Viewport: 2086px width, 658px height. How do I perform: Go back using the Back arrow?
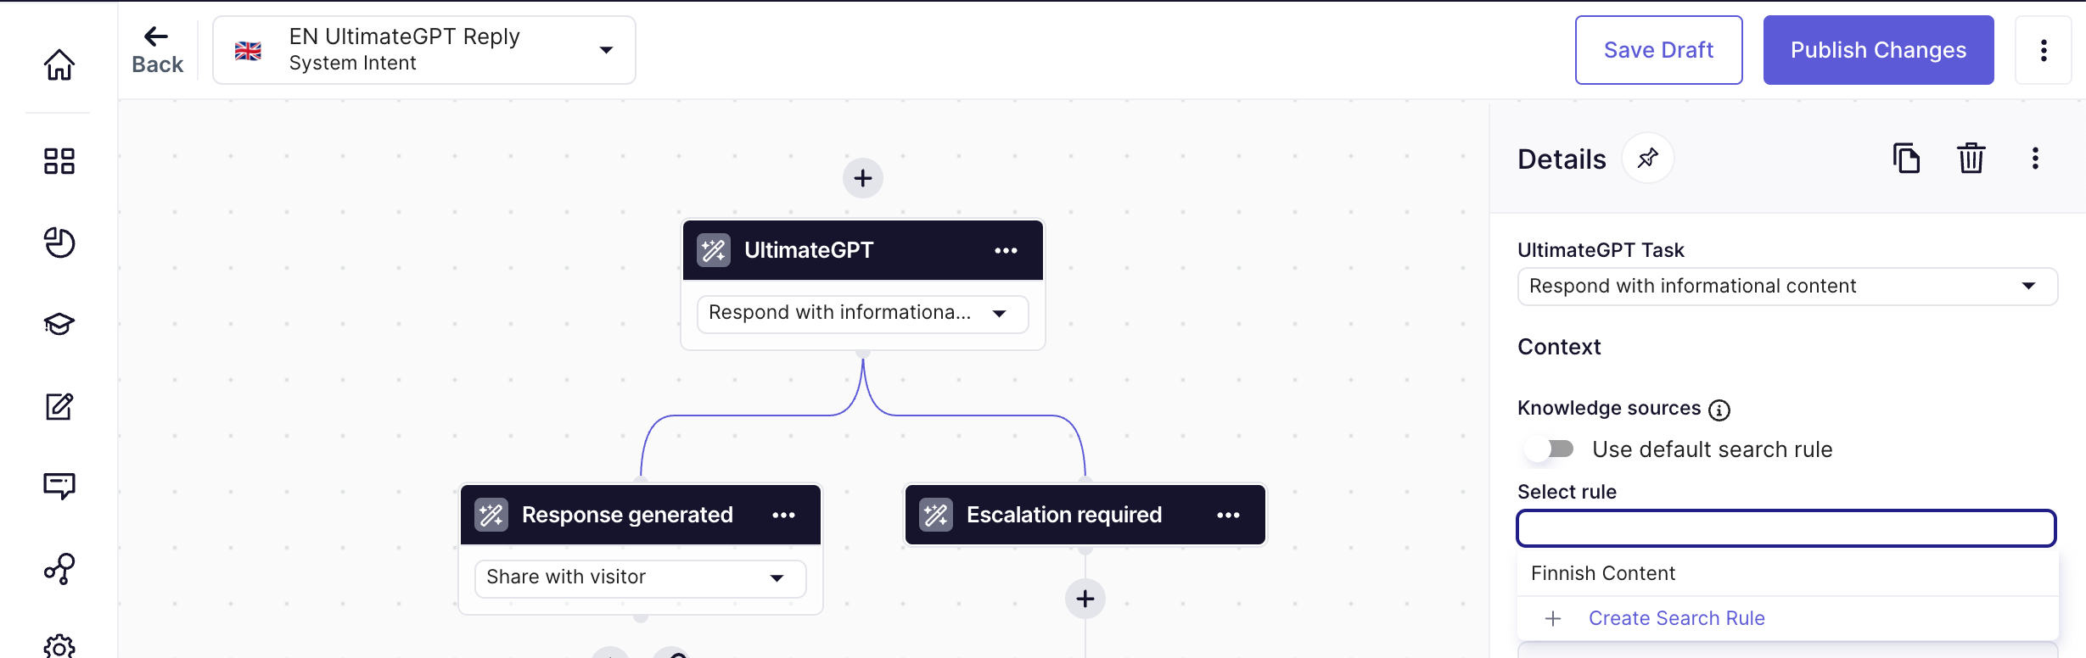coord(157,50)
